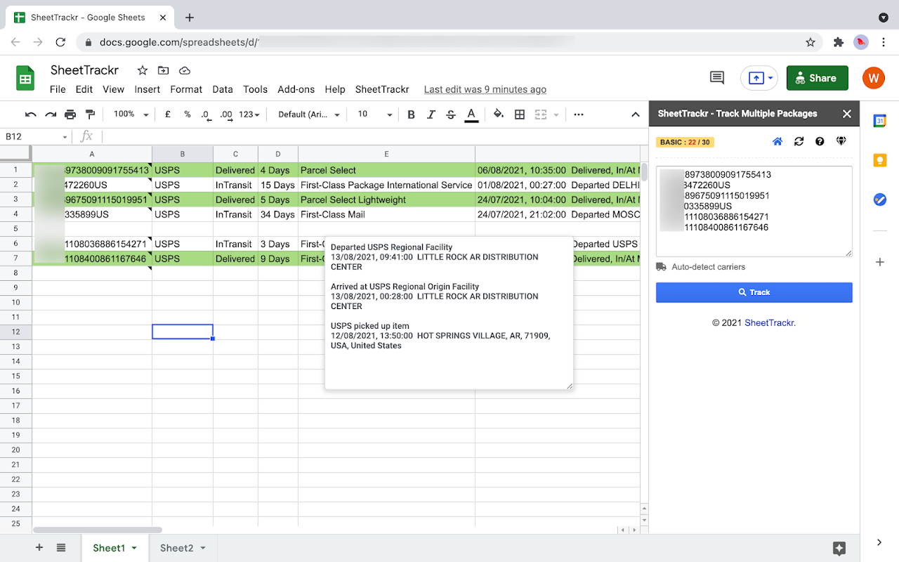Open comment history

pos(717,78)
